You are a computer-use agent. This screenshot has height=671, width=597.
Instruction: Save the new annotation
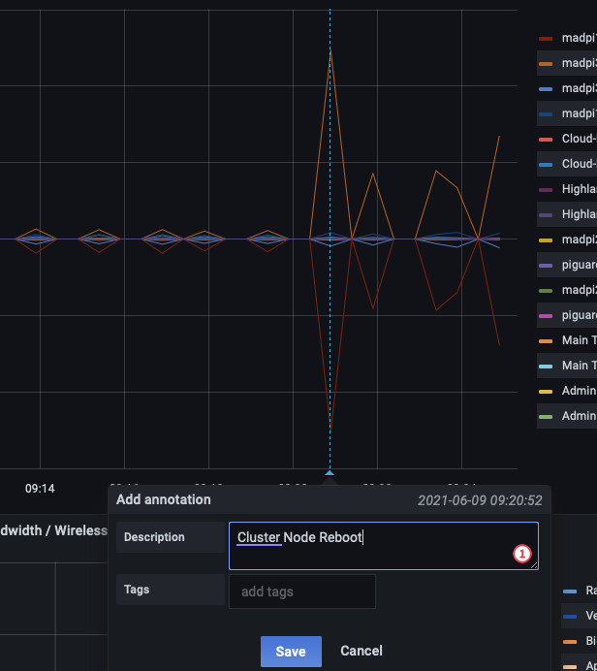click(291, 651)
